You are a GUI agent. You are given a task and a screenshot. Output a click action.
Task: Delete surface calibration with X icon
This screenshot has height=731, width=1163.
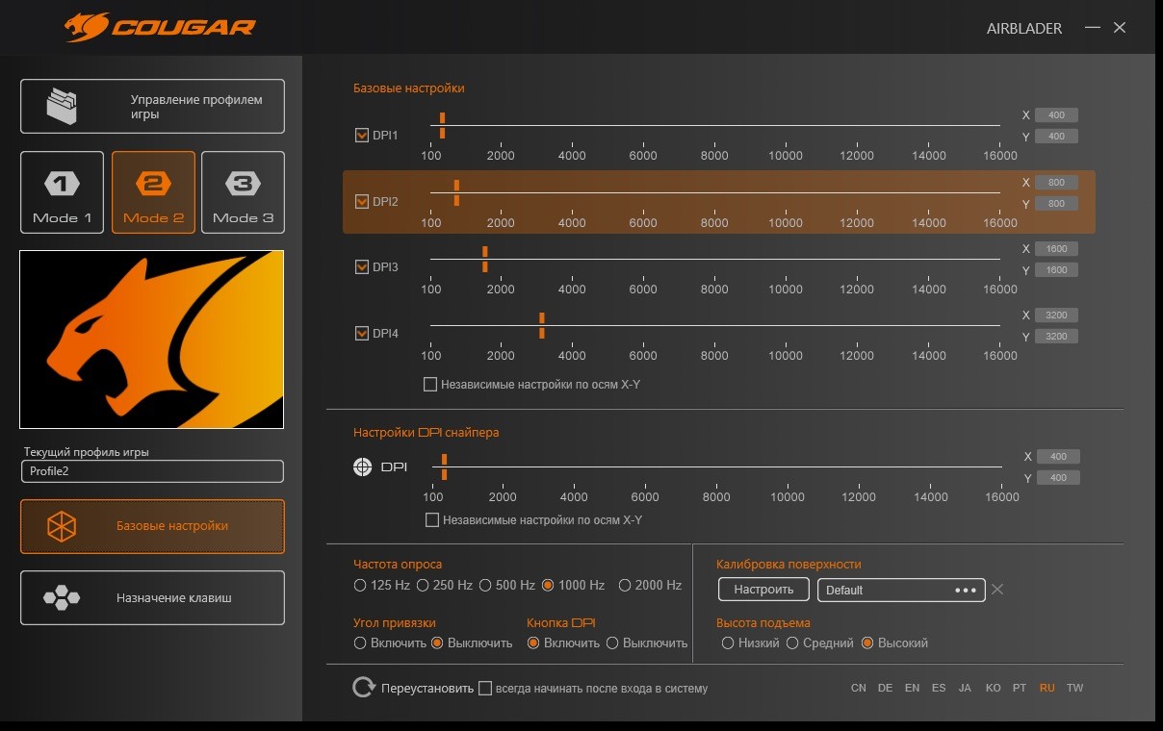click(997, 590)
